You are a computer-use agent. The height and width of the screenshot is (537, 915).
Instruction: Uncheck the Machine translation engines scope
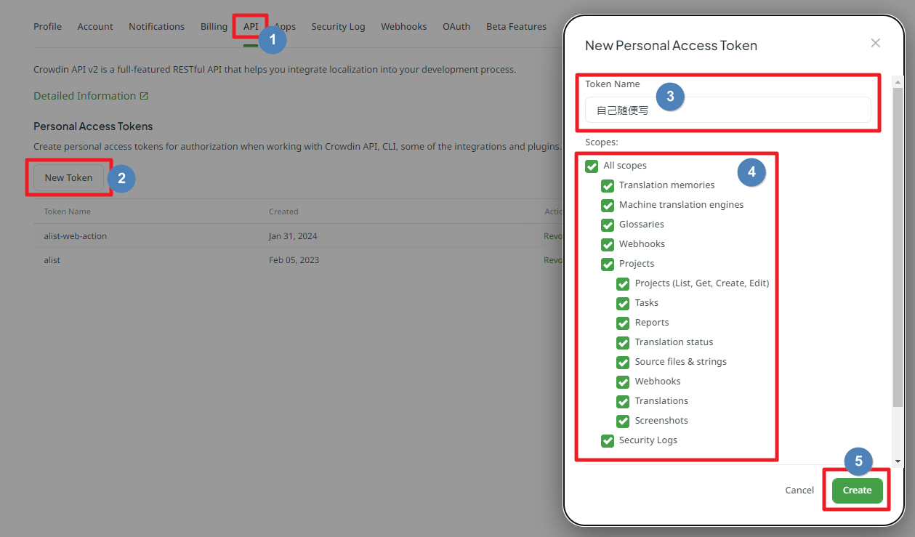tap(608, 206)
